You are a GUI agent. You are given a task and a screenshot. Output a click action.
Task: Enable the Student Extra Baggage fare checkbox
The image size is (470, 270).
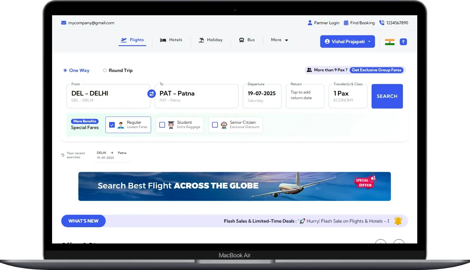click(x=162, y=124)
